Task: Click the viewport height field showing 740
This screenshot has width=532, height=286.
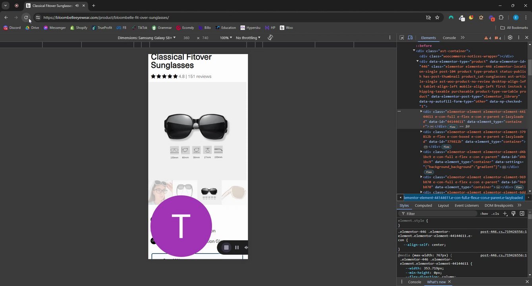Action: tap(205, 38)
